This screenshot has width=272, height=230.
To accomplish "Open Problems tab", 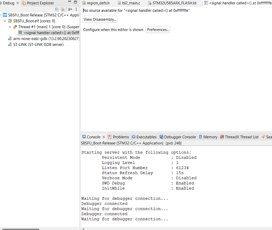I will point(118,137).
